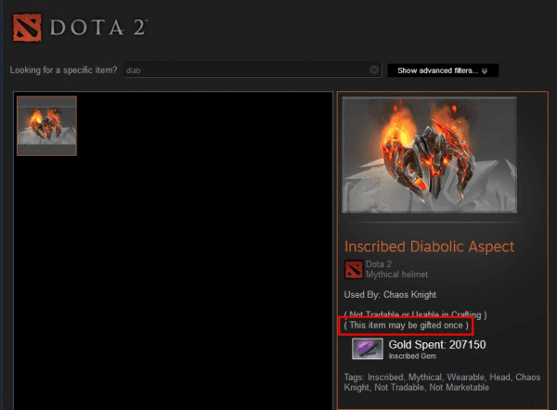Click the 'Inscribed Gem' label under Gold Spent
Image resolution: width=557 pixels, height=410 pixels.
click(x=412, y=356)
